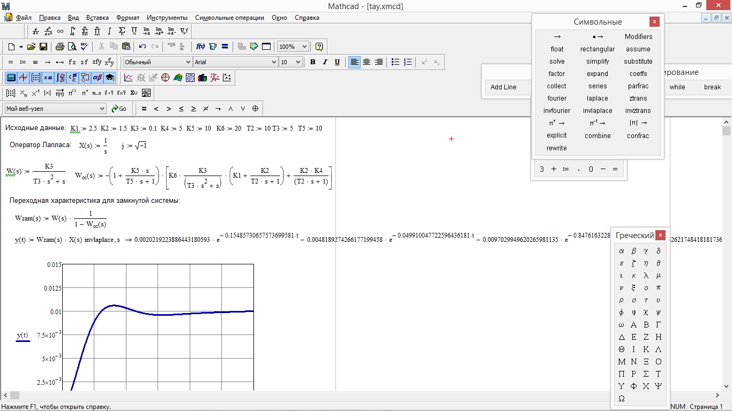
Task: Click invlaplace keyword in Символьные panel
Action: [597, 111]
